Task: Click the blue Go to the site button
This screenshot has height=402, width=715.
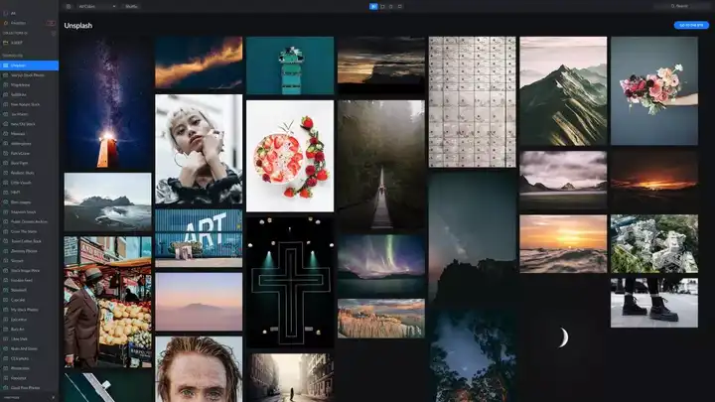Action: (x=691, y=25)
